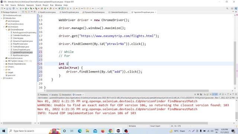Select FirefoxBrowser.java in Package Explorer
Screen dimensions: 238x134
(21, 47)
